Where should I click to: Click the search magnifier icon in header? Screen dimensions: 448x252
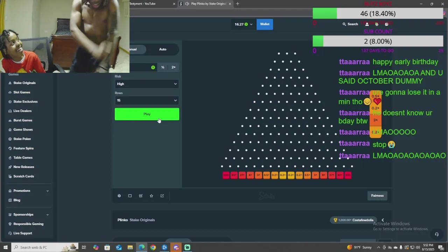pos(344,24)
